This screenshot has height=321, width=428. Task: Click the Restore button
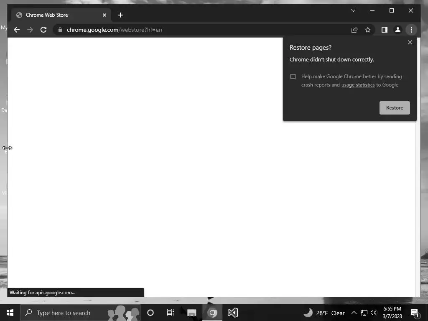click(395, 108)
